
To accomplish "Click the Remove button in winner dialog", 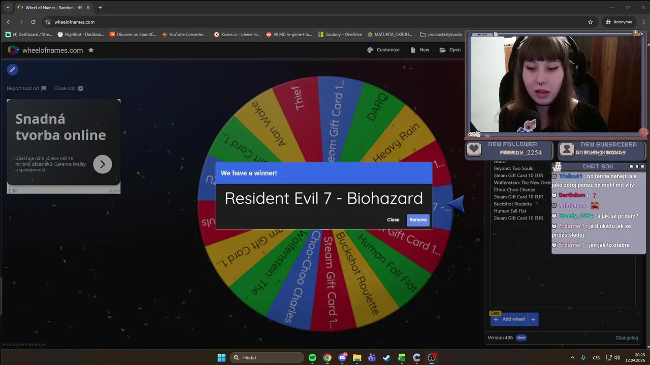I will click(x=418, y=220).
